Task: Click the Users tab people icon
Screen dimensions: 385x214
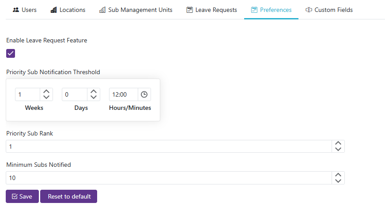Action: coord(16,10)
